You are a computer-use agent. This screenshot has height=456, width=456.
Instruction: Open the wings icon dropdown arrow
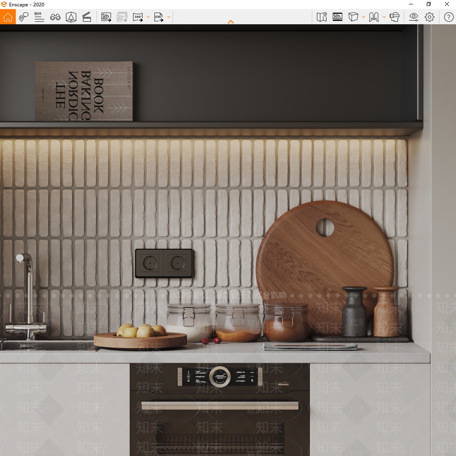pos(384,17)
